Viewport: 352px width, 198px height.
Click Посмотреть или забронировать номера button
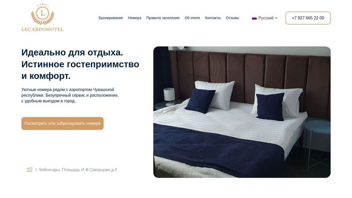[62, 123]
